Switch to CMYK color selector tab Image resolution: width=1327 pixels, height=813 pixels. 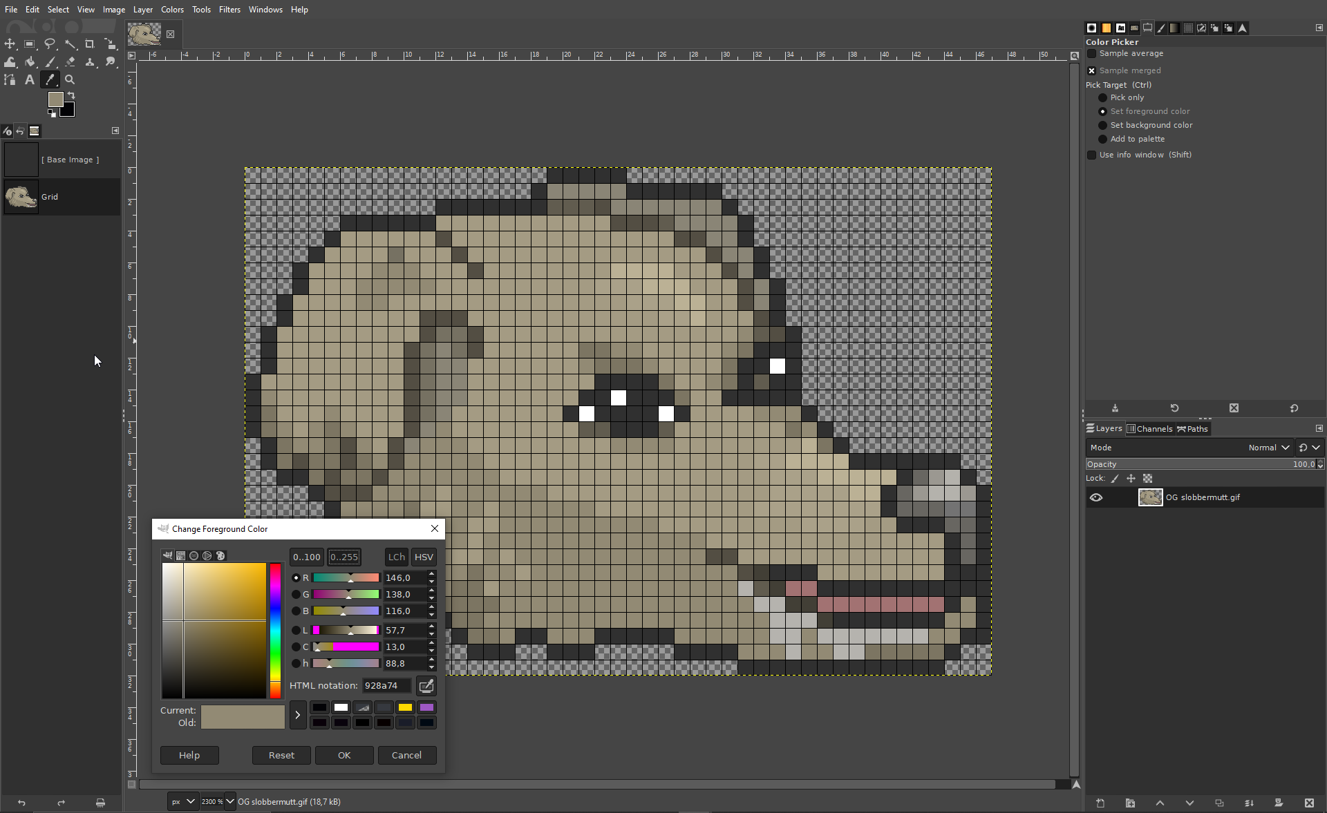(181, 555)
